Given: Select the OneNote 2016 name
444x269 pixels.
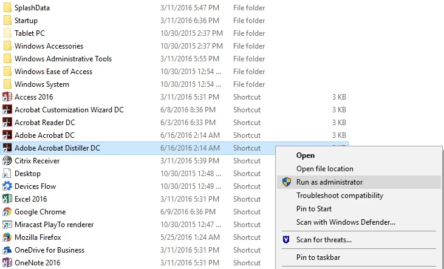Looking at the screenshot, I should (x=38, y=262).
